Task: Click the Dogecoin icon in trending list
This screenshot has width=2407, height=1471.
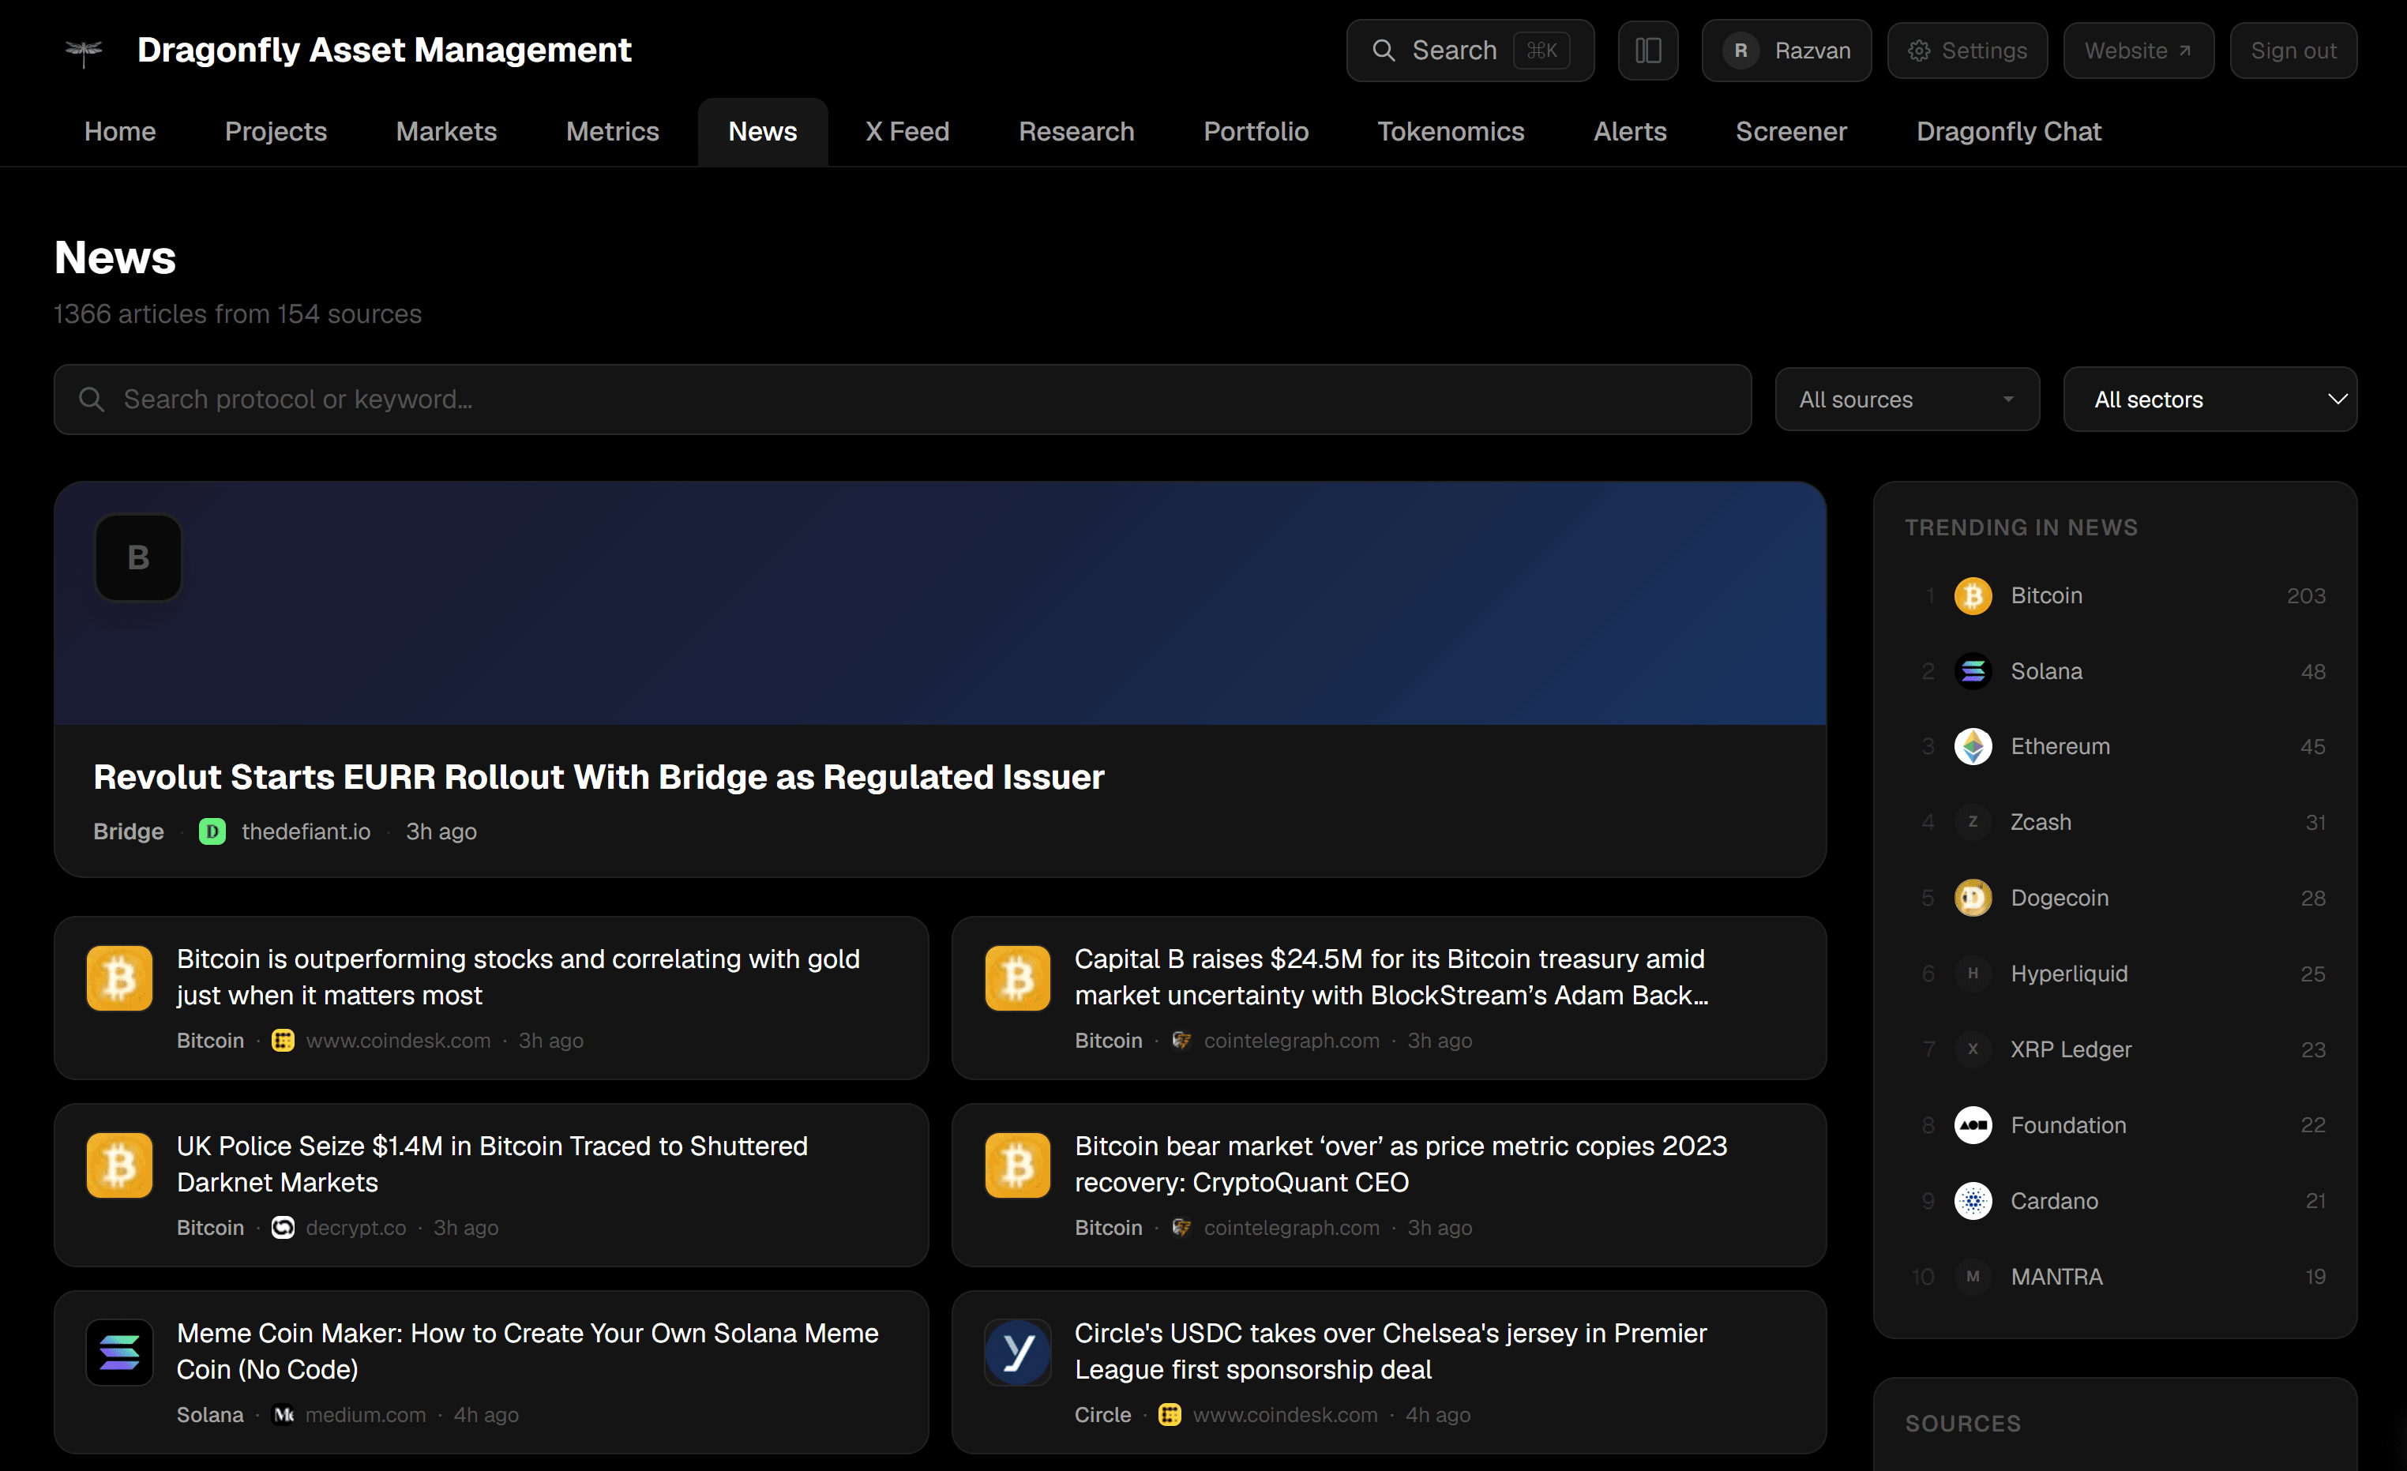Action: pos(1973,898)
